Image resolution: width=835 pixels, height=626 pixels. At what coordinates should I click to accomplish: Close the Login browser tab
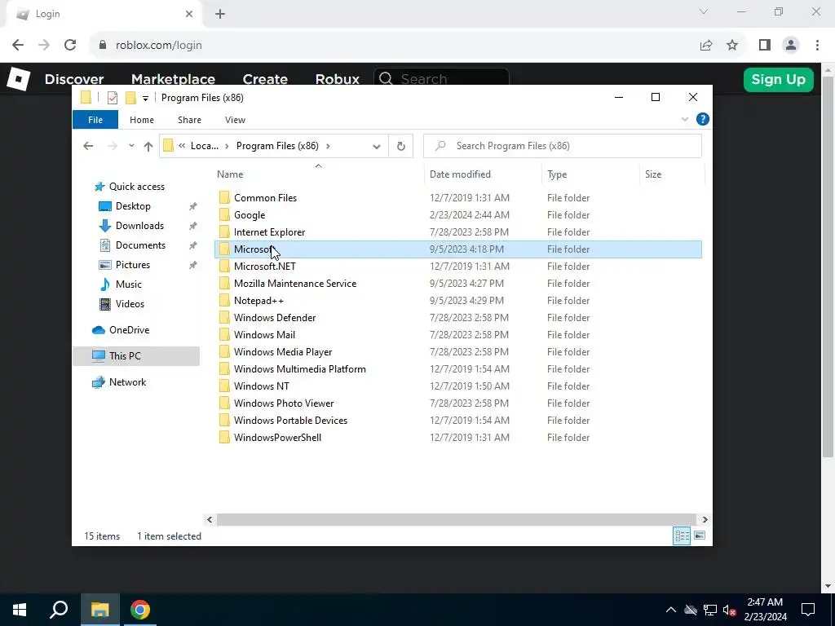tap(189, 14)
